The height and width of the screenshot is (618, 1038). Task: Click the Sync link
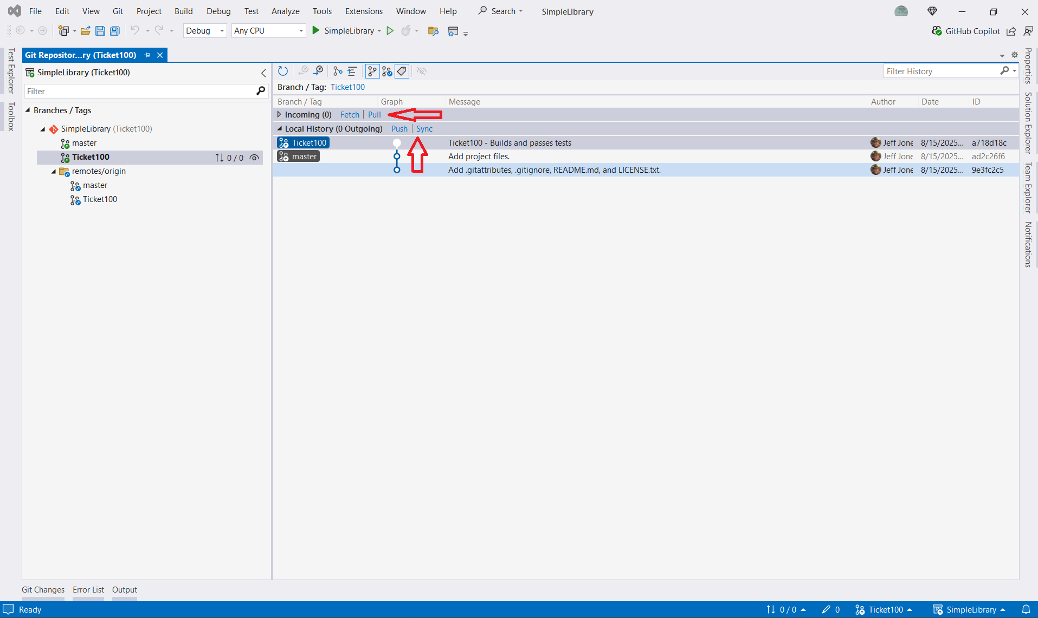424,128
